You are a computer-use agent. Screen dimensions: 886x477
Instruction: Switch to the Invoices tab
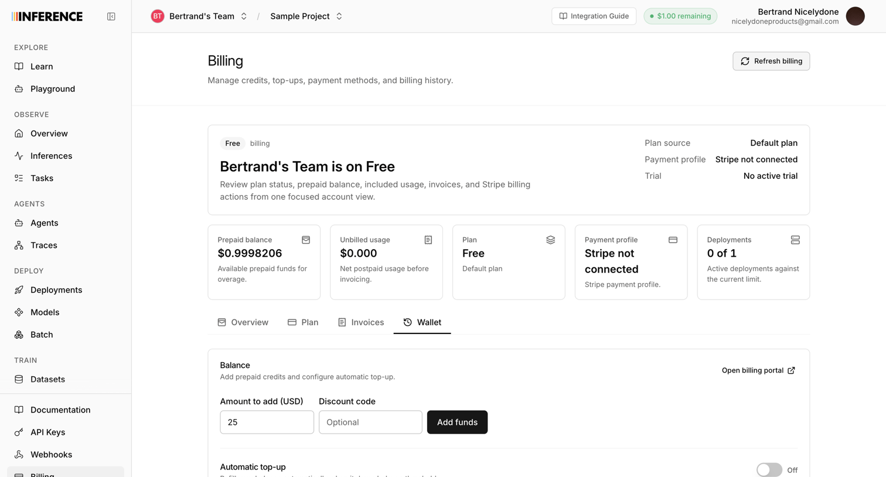click(361, 322)
